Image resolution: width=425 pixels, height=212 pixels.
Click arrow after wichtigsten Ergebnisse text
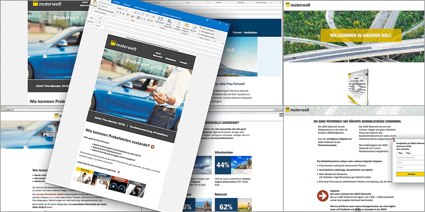(119, 172)
